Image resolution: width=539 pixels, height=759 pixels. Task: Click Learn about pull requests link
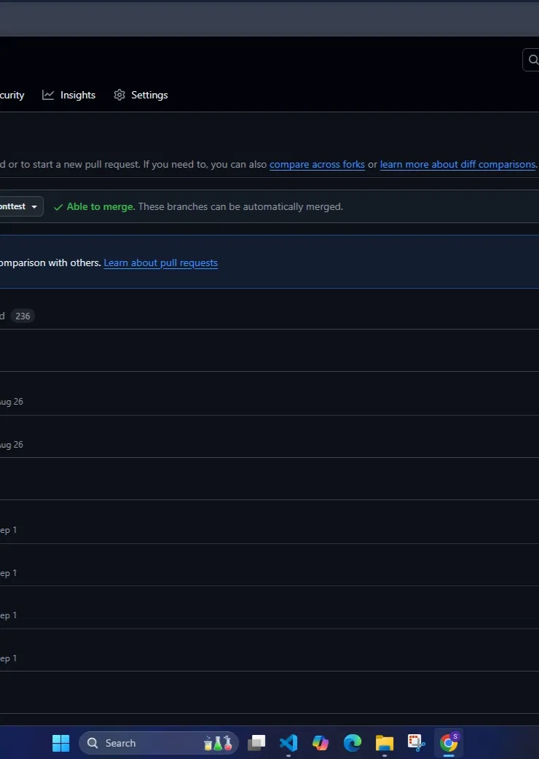[160, 262]
